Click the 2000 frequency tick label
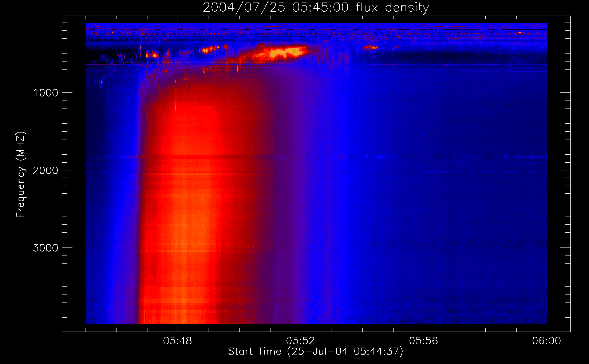Image resolution: width=589 pixels, height=364 pixels. 46,170
